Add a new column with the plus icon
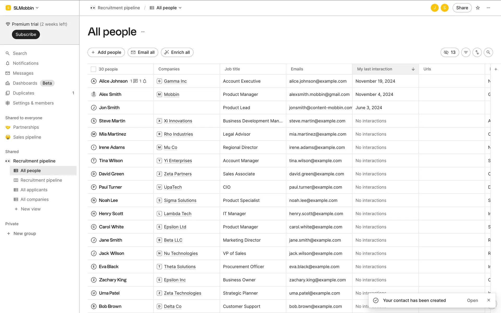Screen dimensions: 501x313 [496, 69]
